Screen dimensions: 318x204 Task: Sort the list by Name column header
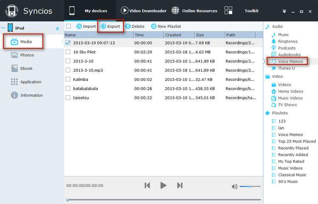(98, 35)
